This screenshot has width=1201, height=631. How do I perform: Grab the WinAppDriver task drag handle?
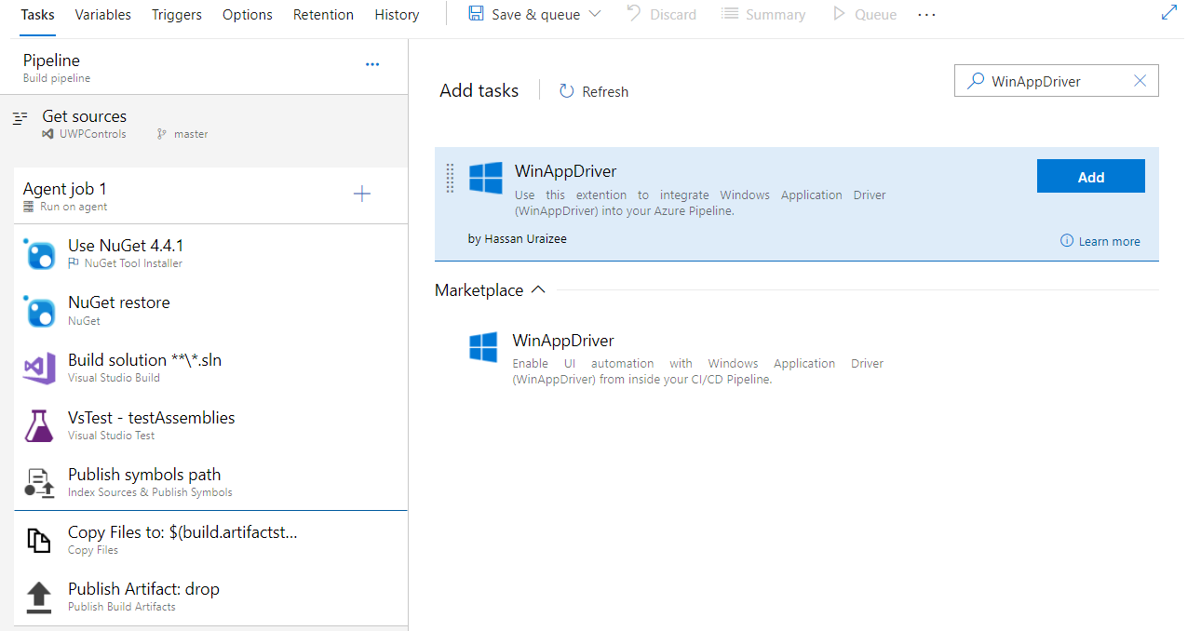450,179
